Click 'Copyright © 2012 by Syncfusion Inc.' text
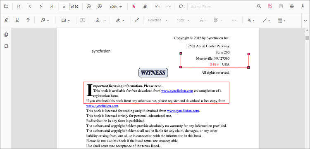Image resolution: width=310 pixels, height=149 pixels. pos(202,38)
